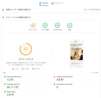This screenshot has width=101, height=98.
Task: Click the large 83 performance gauge
Action: pyautogui.click(x=26, y=49)
